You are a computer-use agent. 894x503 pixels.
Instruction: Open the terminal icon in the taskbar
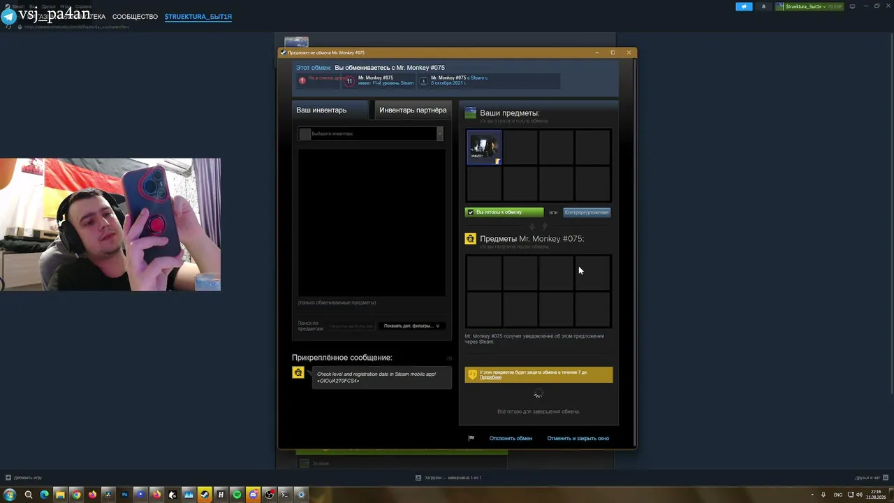[285, 495]
